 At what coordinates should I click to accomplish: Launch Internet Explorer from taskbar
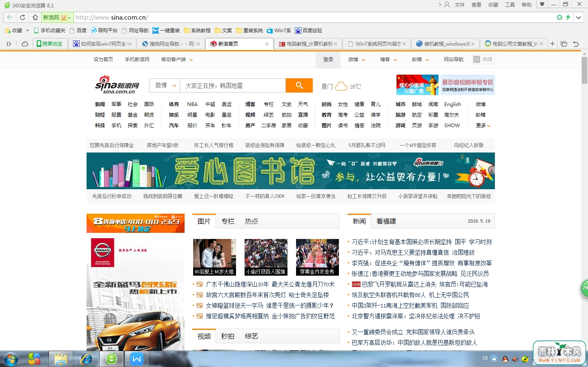86,359
